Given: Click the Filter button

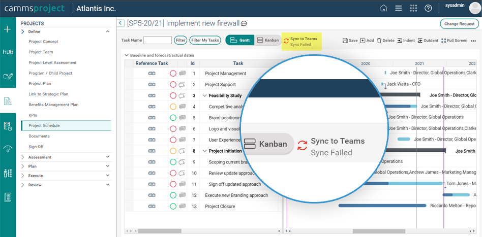Looking at the screenshot, I should pyautogui.click(x=180, y=40).
